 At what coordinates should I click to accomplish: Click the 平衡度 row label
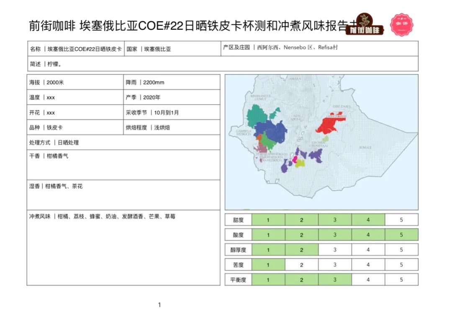pyautogui.click(x=238, y=280)
